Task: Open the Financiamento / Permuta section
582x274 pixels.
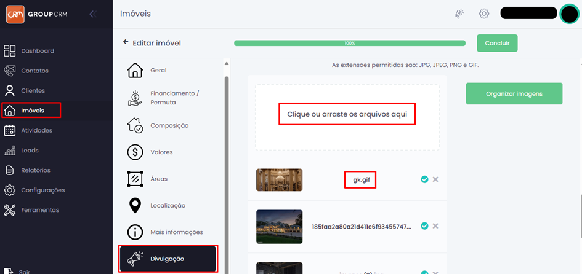Action: pos(171,98)
